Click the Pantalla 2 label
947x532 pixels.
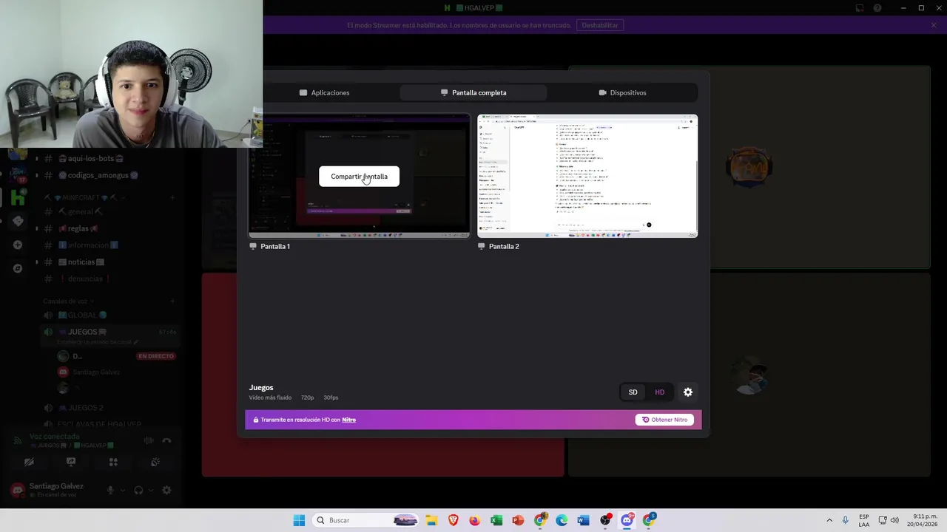pos(504,246)
